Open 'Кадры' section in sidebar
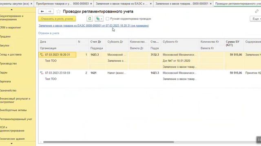 click(x=4, y=73)
